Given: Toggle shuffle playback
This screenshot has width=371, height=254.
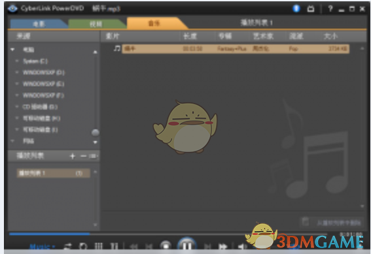Looking at the screenshot, I should coord(68,246).
